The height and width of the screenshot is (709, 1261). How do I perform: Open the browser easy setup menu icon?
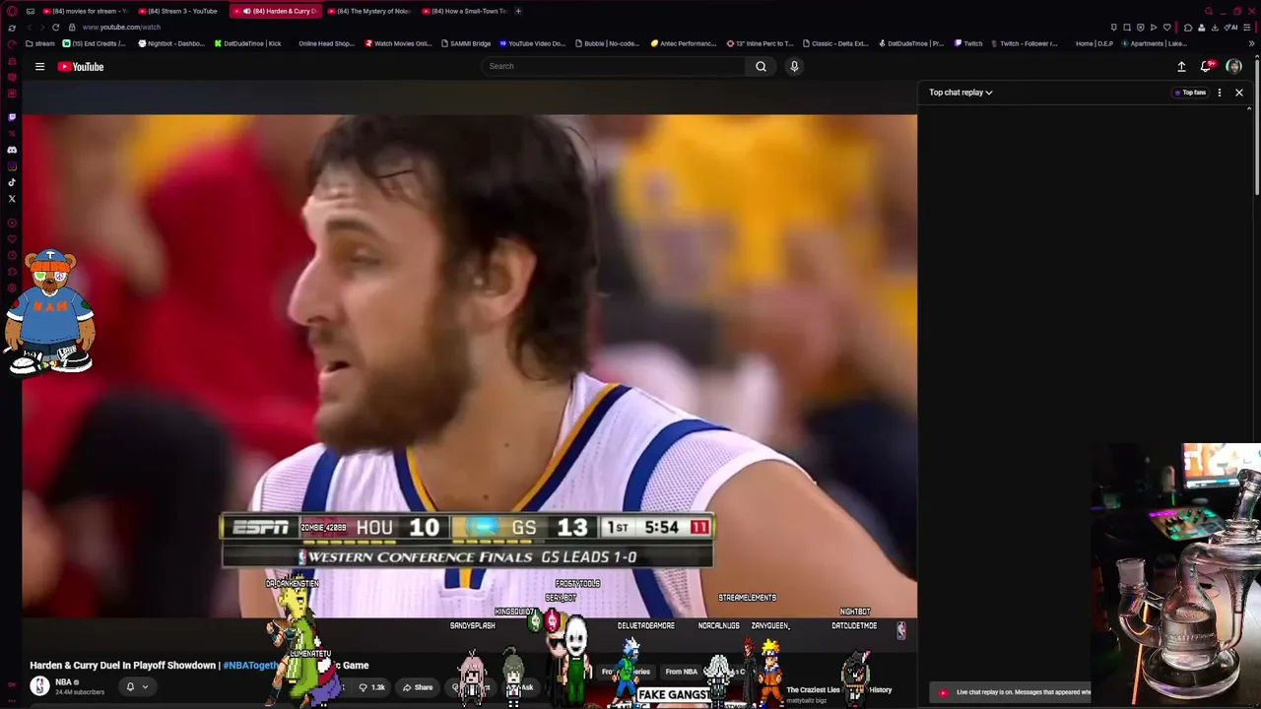1247,28
